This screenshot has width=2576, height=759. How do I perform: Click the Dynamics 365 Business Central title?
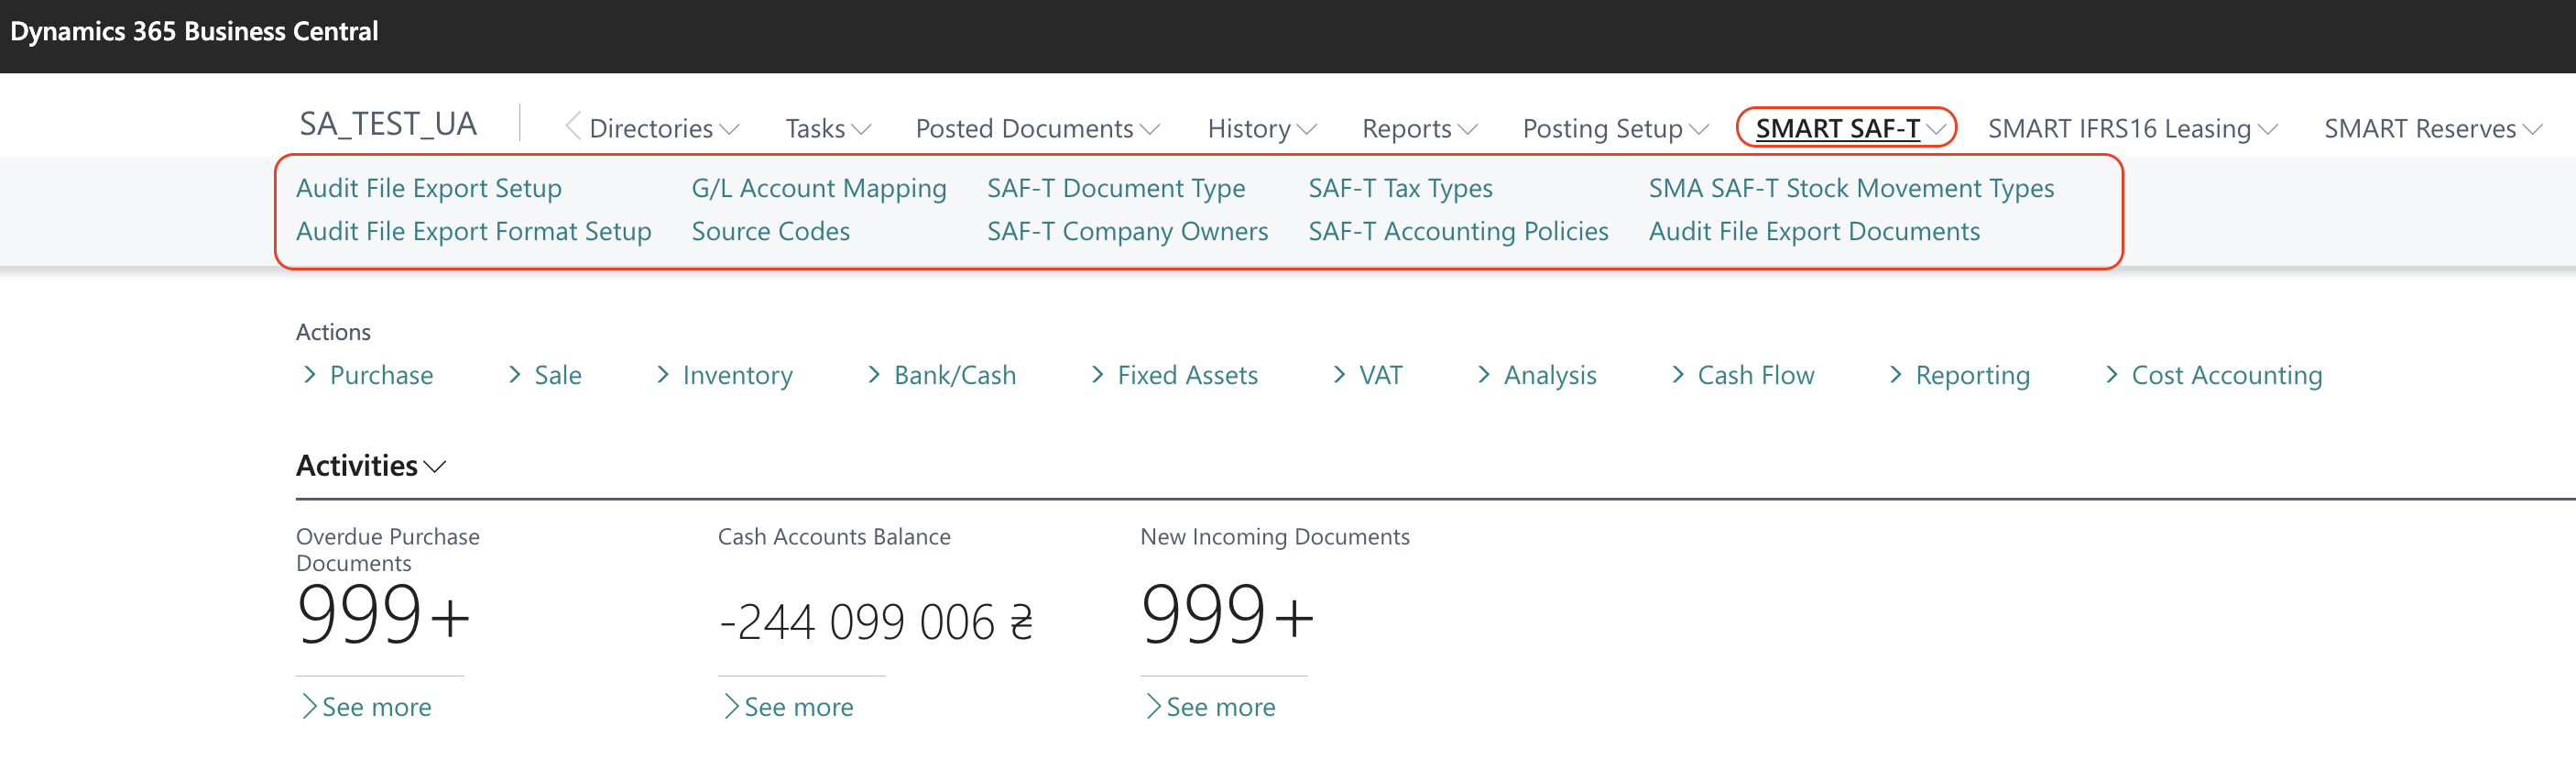(194, 31)
